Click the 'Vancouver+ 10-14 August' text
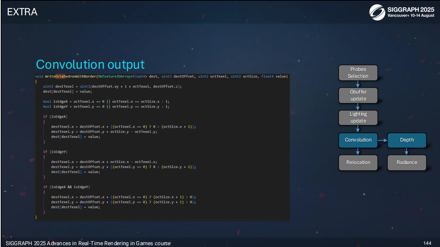440x247 pixels. [411, 16]
